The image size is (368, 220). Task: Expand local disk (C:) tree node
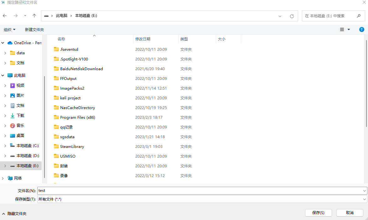pos(5,146)
